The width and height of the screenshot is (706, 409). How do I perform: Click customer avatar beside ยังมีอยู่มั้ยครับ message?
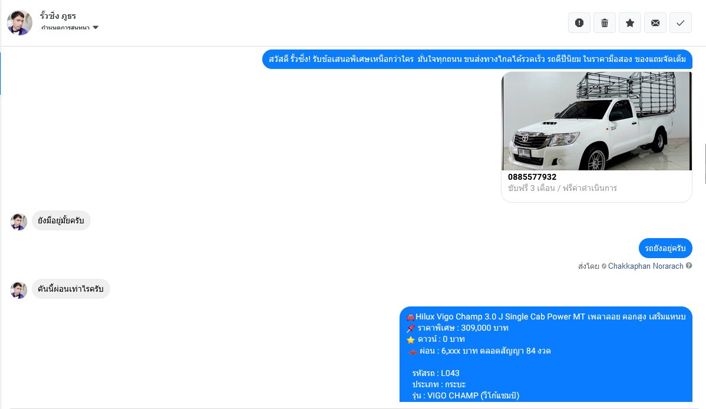(19, 222)
